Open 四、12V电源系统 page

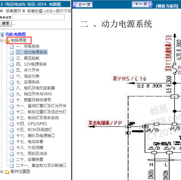(31, 64)
